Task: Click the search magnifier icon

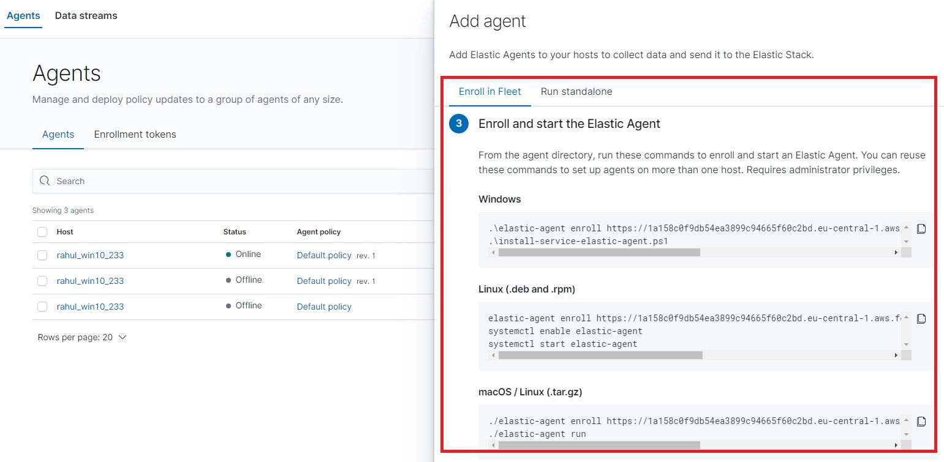Action: [44, 181]
